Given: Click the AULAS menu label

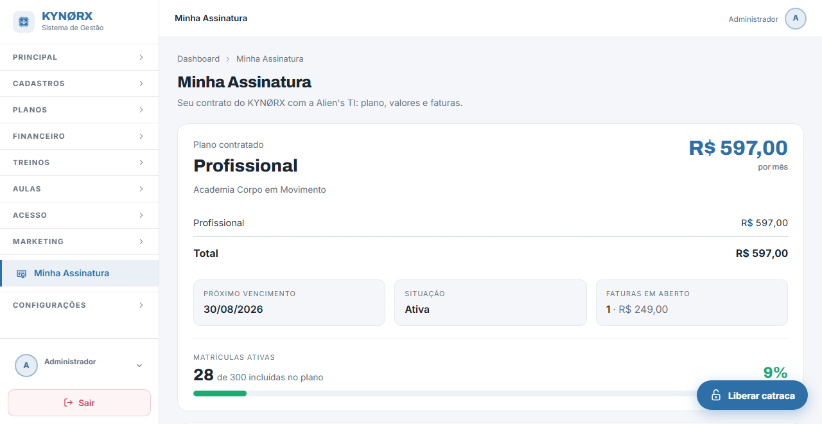Looking at the screenshot, I should click(x=27, y=189).
